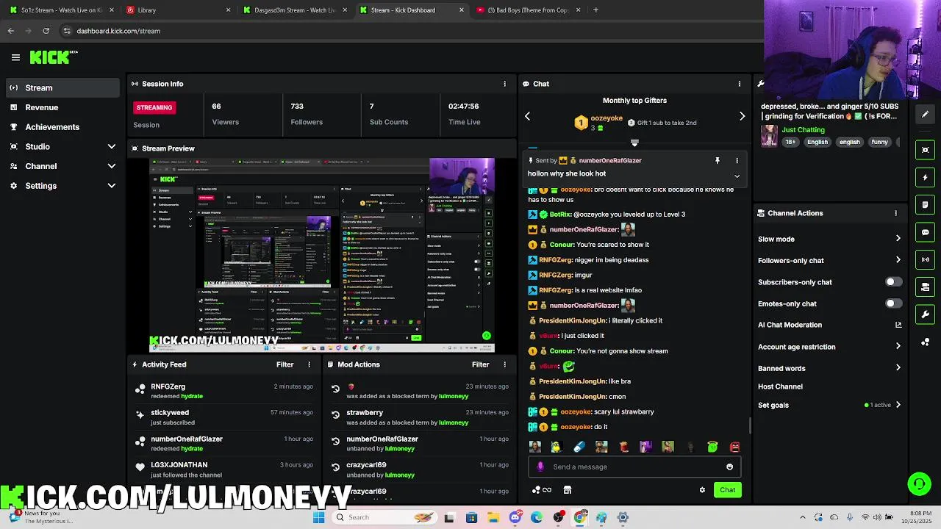Show previous top gifter with left arrow

527,116
